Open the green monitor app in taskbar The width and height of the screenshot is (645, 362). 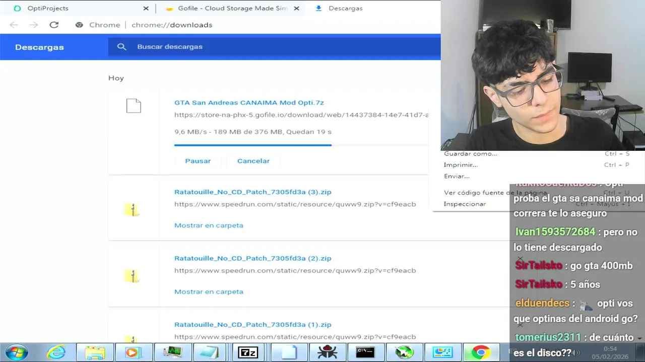(172, 352)
